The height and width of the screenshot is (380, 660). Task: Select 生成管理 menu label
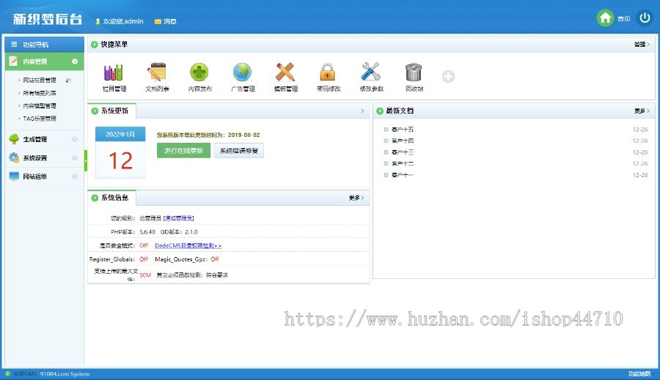tap(35, 139)
